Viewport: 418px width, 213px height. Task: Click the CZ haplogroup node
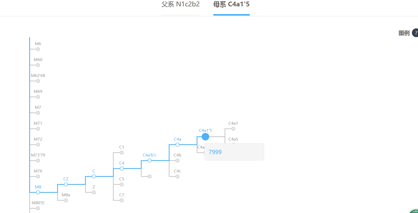coord(66,184)
